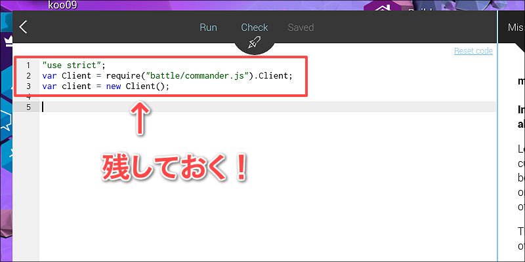The width and height of the screenshot is (525, 262).
Task: Click the koo09 username label
Action: pos(62,5)
